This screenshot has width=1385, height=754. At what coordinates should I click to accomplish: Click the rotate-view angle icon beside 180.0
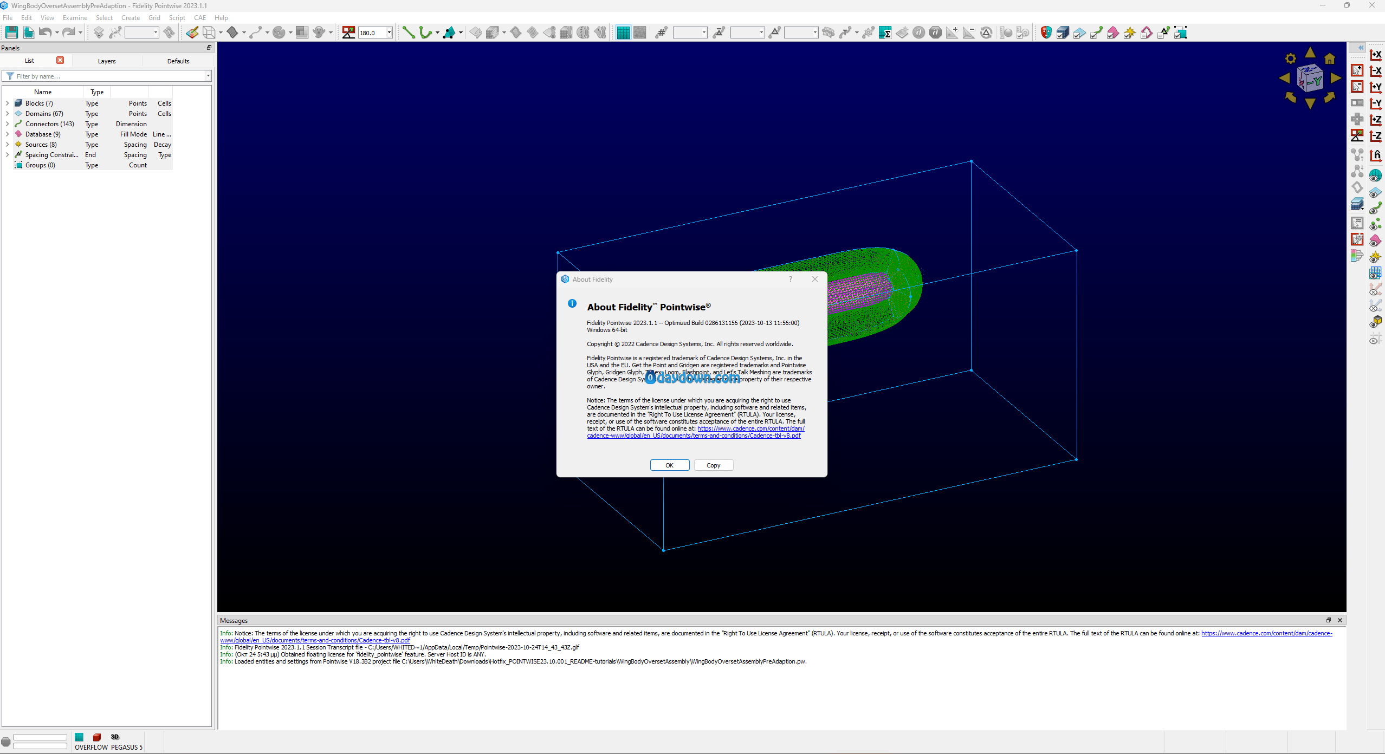[x=349, y=32]
